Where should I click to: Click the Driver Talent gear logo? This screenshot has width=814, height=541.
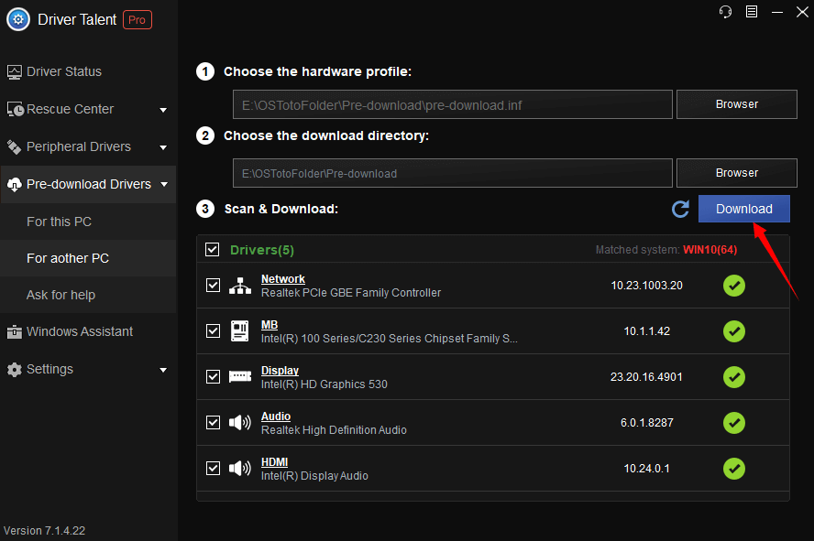click(x=18, y=20)
